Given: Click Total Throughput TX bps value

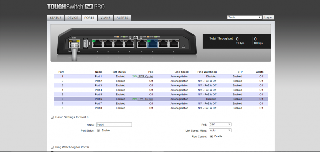Looking at the screenshot, I should pyautogui.click(x=237, y=39).
